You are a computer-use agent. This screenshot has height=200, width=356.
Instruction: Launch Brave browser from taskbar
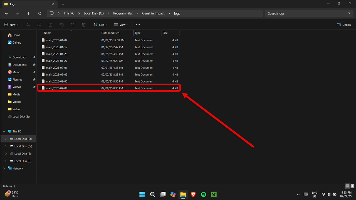[x=193, y=194]
